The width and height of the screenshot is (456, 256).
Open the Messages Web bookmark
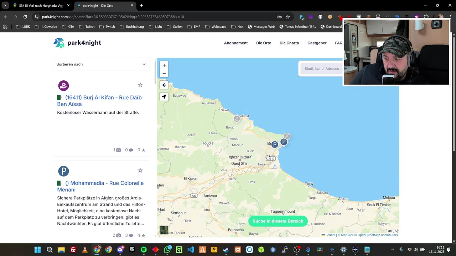click(261, 27)
